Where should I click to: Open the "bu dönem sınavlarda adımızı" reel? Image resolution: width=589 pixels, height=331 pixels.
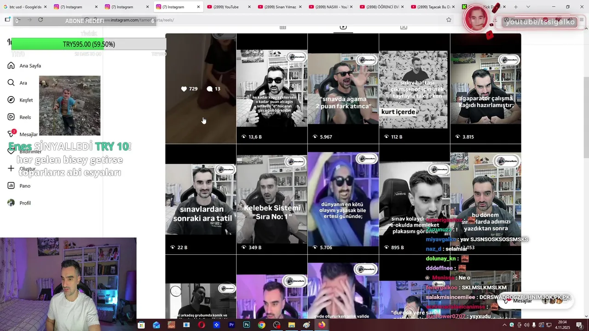pyautogui.click(x=485, y=200)
